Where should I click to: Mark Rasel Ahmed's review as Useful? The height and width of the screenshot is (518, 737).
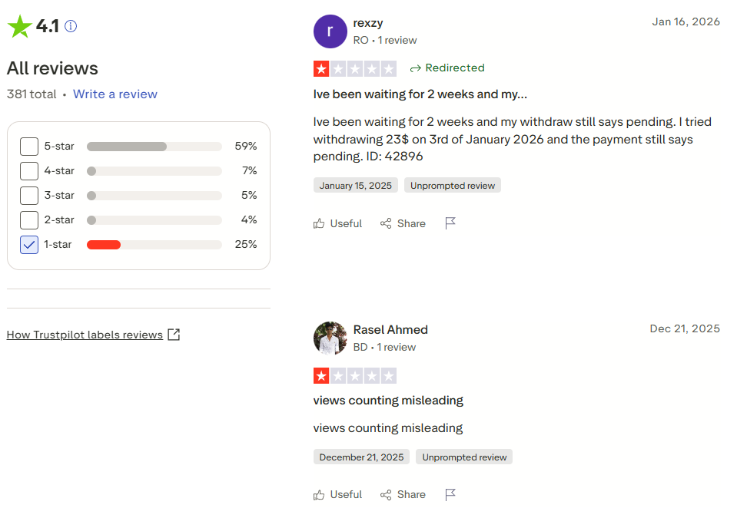click(337, 495)
